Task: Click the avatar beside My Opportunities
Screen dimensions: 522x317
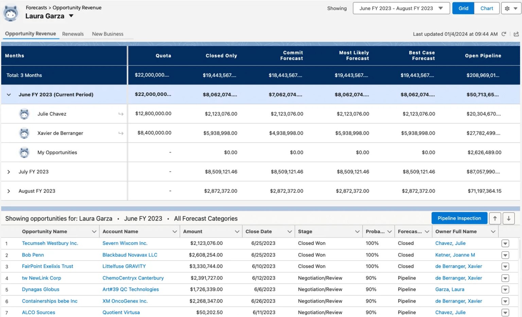Action: [x=24, y=152]
